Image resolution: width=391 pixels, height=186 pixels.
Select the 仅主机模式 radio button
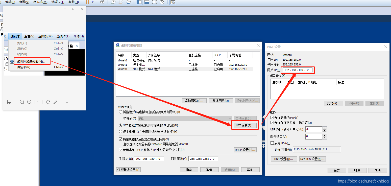pyautogui.click(x=120, y=132)
